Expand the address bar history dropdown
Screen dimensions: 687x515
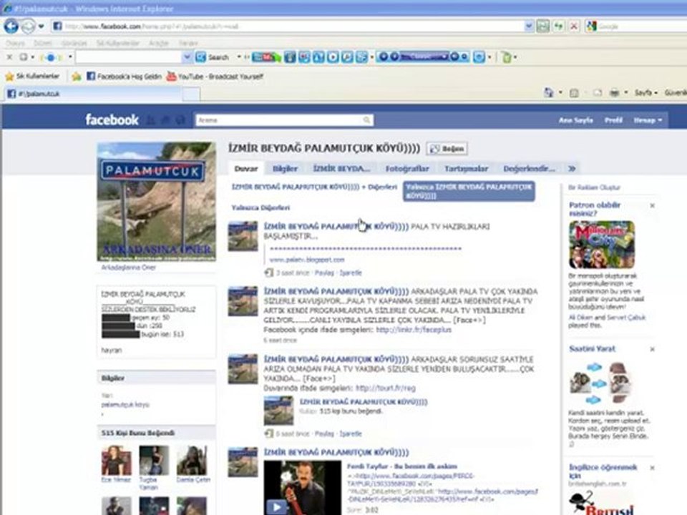click(528, 26)
